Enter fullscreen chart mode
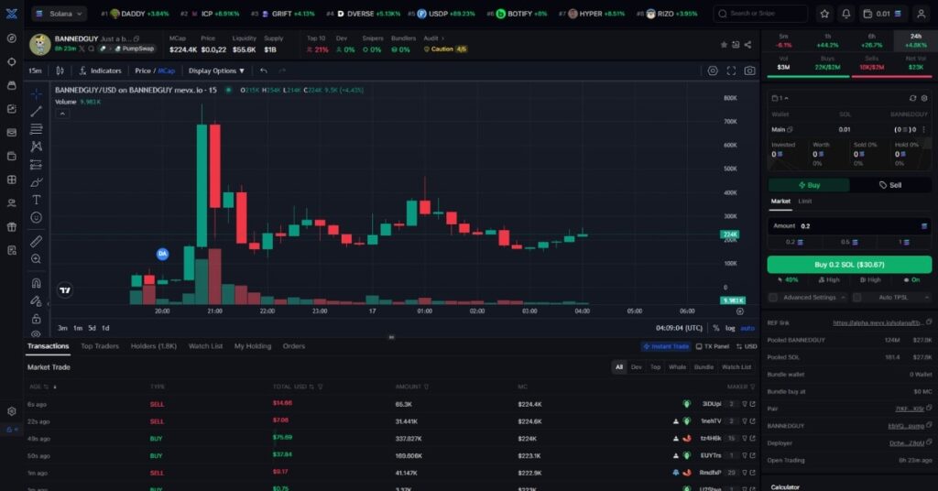Viewport: 938px width, 491px height. click(731, 71)
